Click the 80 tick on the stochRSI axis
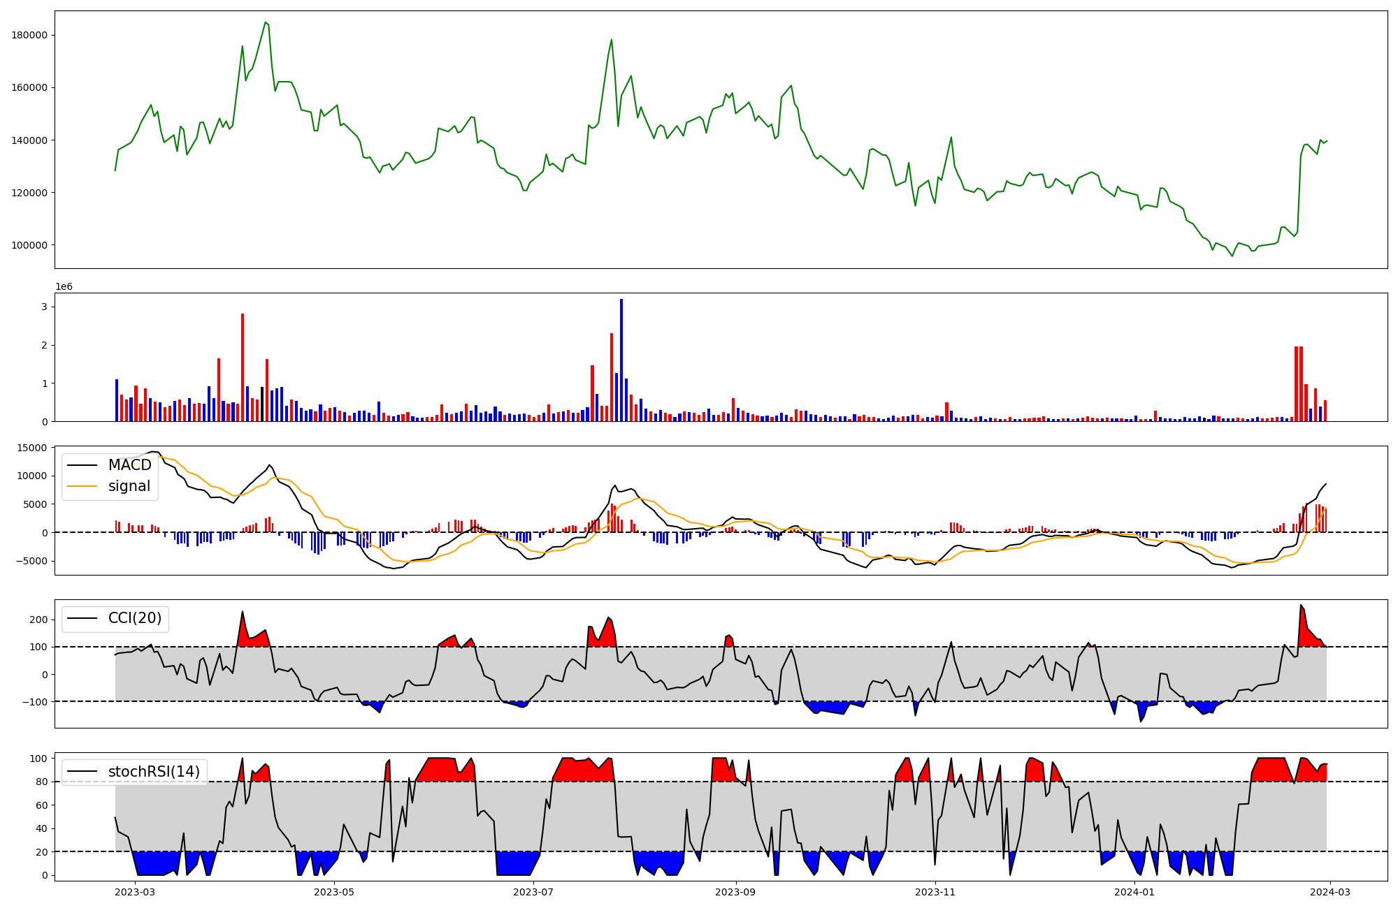 click(43, 782)
